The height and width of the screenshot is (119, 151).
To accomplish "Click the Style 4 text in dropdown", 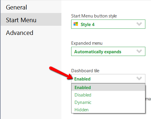I will click(x=88, y=25).
